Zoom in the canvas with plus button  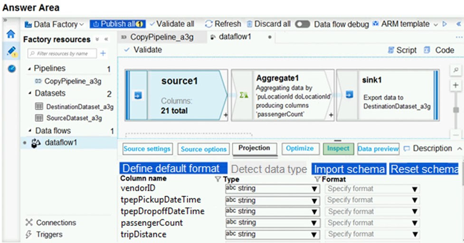[456, 85]
